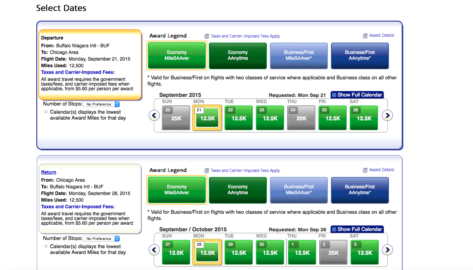473x270 pixels.
Task: Pick departure Business/First AAnytime dark blue swatch
Action: coord(360,55)
